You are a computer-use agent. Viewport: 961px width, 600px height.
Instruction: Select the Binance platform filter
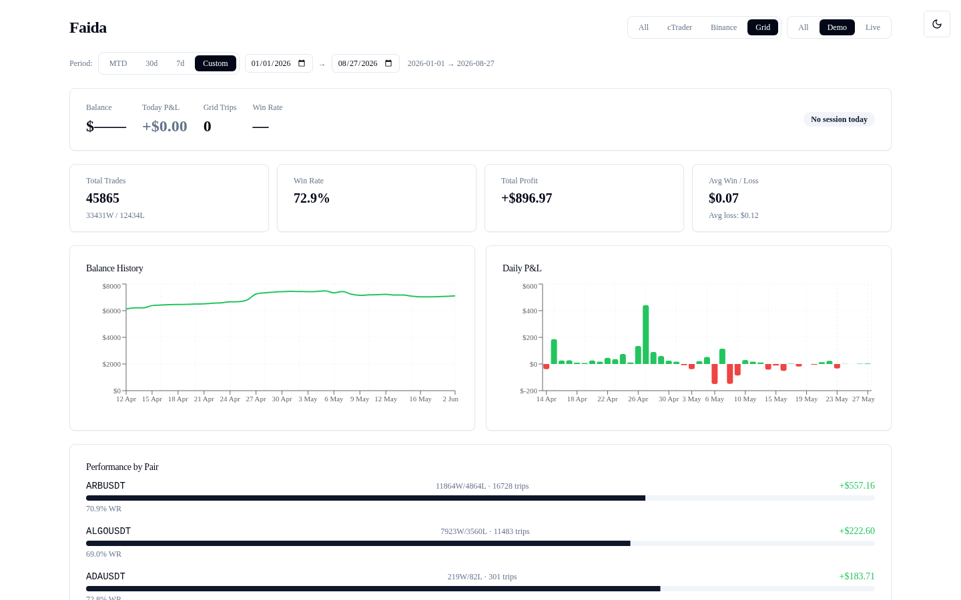[x=723, y=27]
